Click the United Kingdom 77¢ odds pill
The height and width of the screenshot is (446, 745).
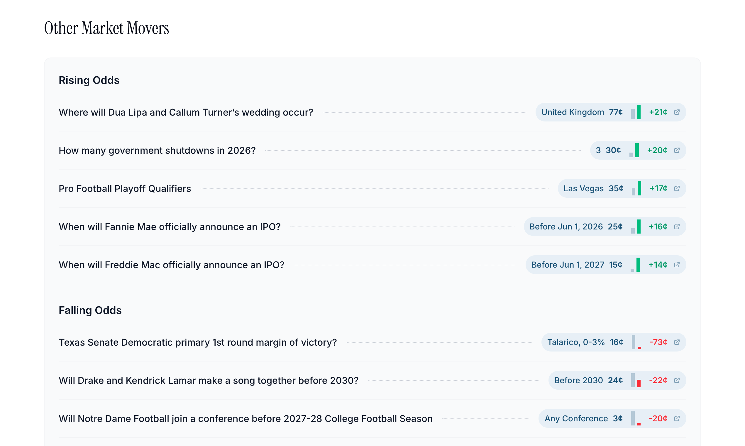pos(582,112)
